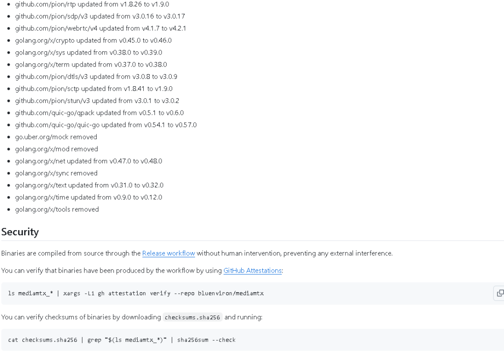Click the github.com/pion/dtls/v3 list item
Image resolution: width=504 pixels, height=356 pixels.
click(96, 76)
